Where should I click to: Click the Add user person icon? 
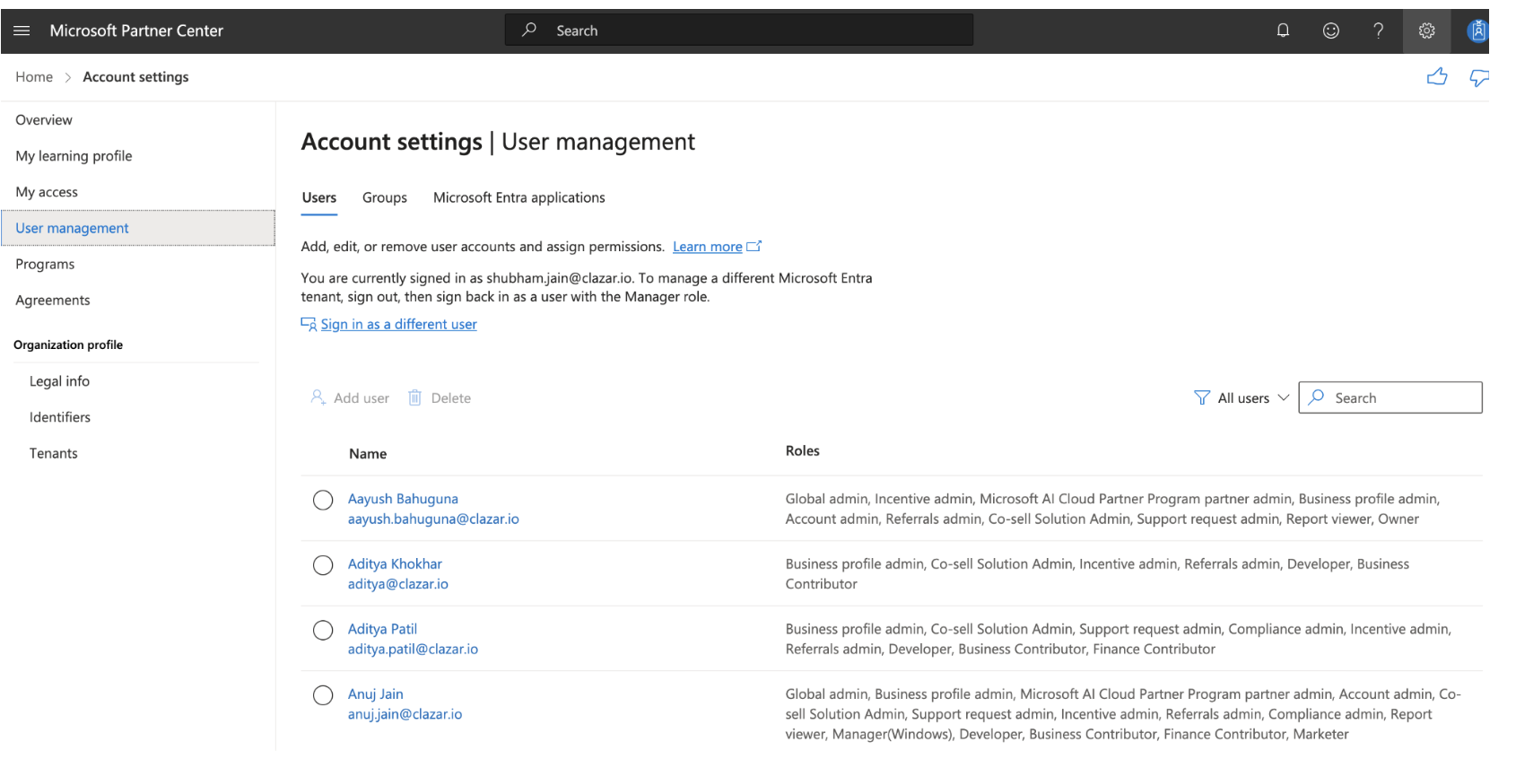pos(318,397)
